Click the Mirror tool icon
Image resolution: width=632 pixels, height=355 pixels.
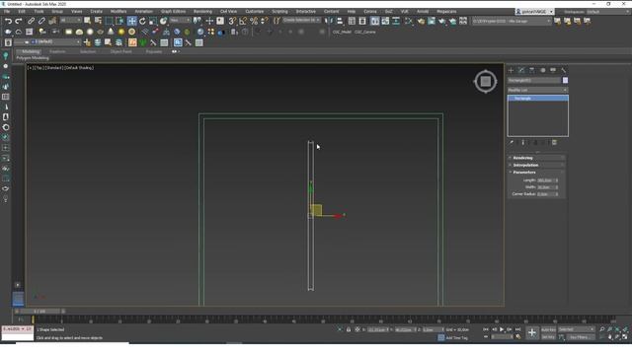tap(329, 21)
